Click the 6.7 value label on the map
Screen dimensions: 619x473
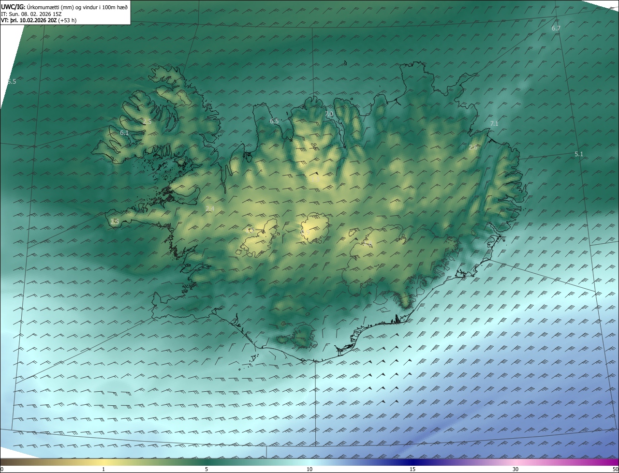556,29
